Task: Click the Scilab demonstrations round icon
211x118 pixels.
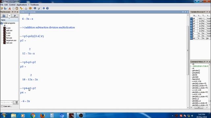Action: (44, 8)
